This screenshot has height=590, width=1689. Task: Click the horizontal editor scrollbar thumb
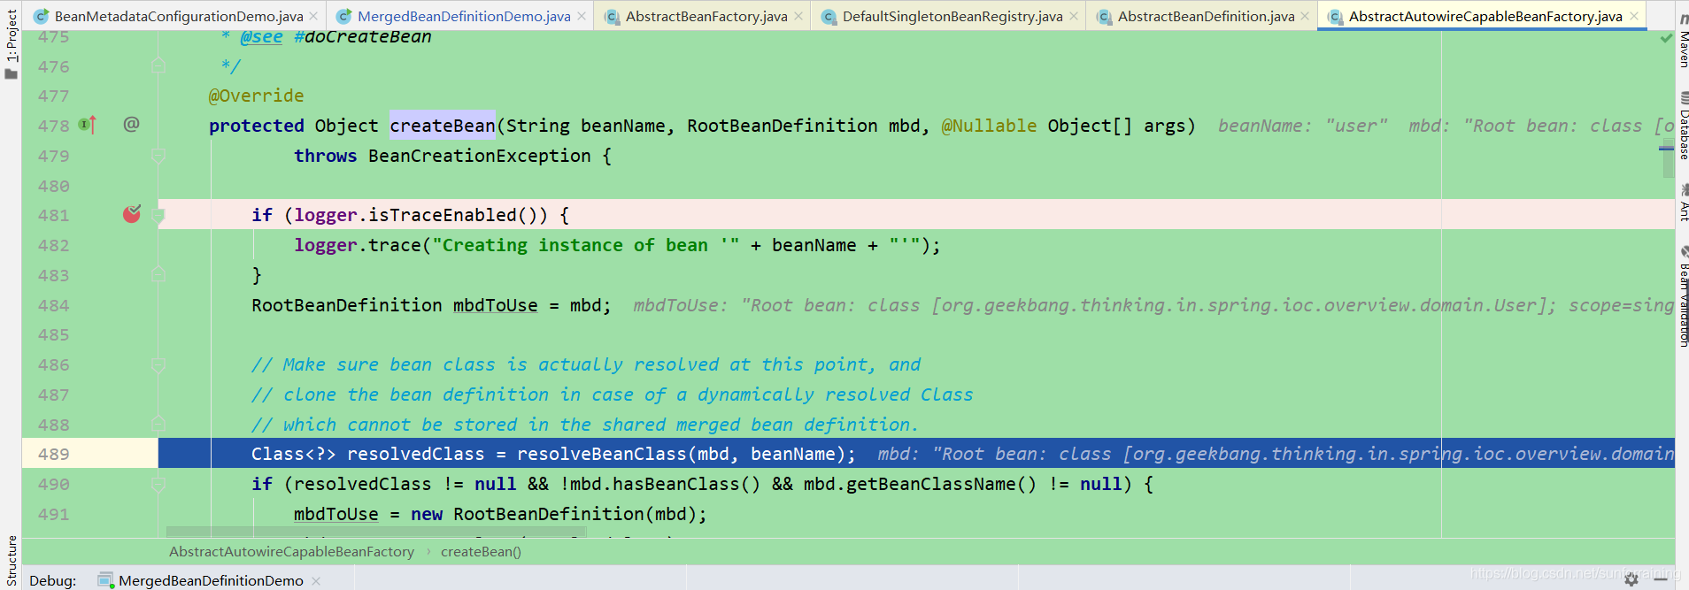click(x=376, y=533)
